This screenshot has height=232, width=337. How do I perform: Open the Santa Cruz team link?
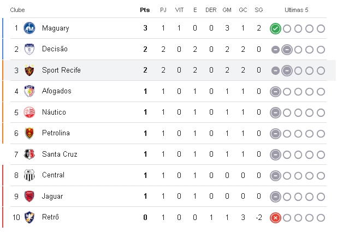click(x=60, y=154)
